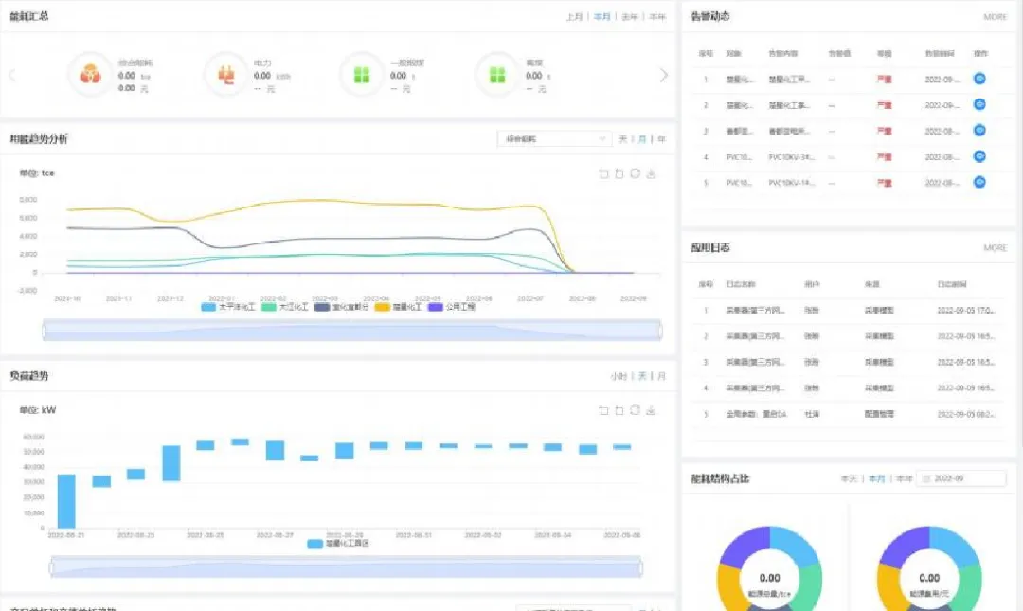Screen dimensions: 1023x611
Task: Refresh the energy trend chart
Action: (636, 173)
